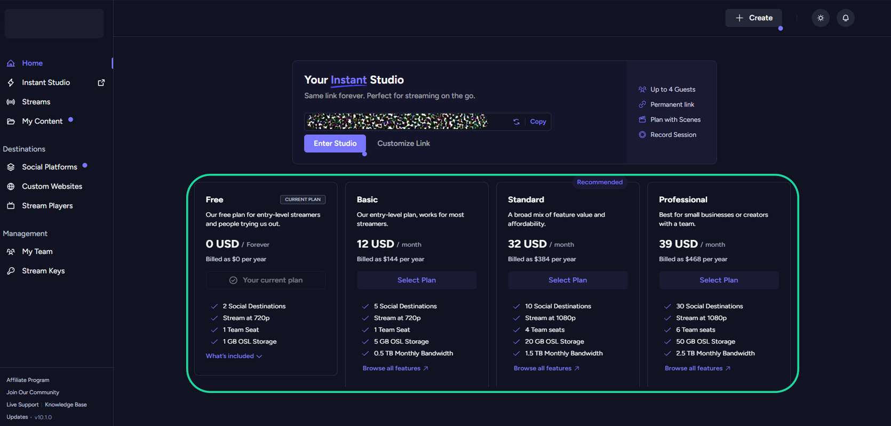Click the Home house icon in sidebar
Image resolution: width=891 pixels, height=426 pixels.
click(x=11, y=63)
